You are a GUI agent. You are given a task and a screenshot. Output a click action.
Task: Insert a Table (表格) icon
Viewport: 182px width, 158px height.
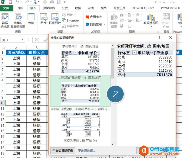tap(31, 19)
